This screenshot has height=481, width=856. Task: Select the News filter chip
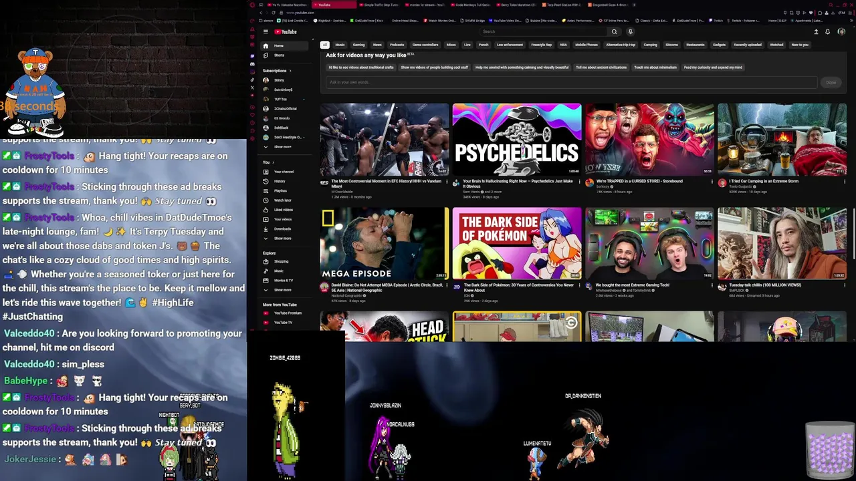pyautogui.click(x=377, y=45)
